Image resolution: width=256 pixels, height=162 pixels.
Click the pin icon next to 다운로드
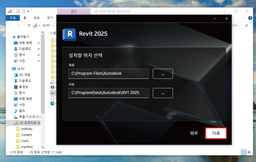click(38, 49)
